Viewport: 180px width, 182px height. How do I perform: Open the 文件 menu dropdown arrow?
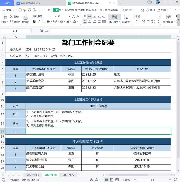[x=14, y=10]
